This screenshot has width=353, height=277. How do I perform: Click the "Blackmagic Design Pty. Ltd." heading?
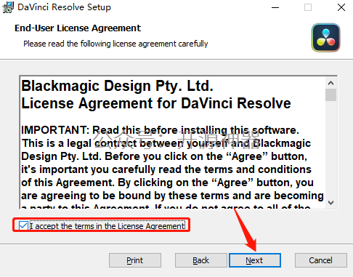click(x=117, y=86)
